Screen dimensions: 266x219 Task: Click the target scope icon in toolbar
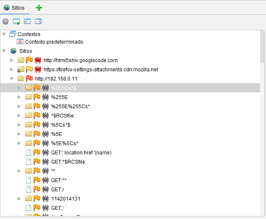pyautogui.click(x=5, y=21)
